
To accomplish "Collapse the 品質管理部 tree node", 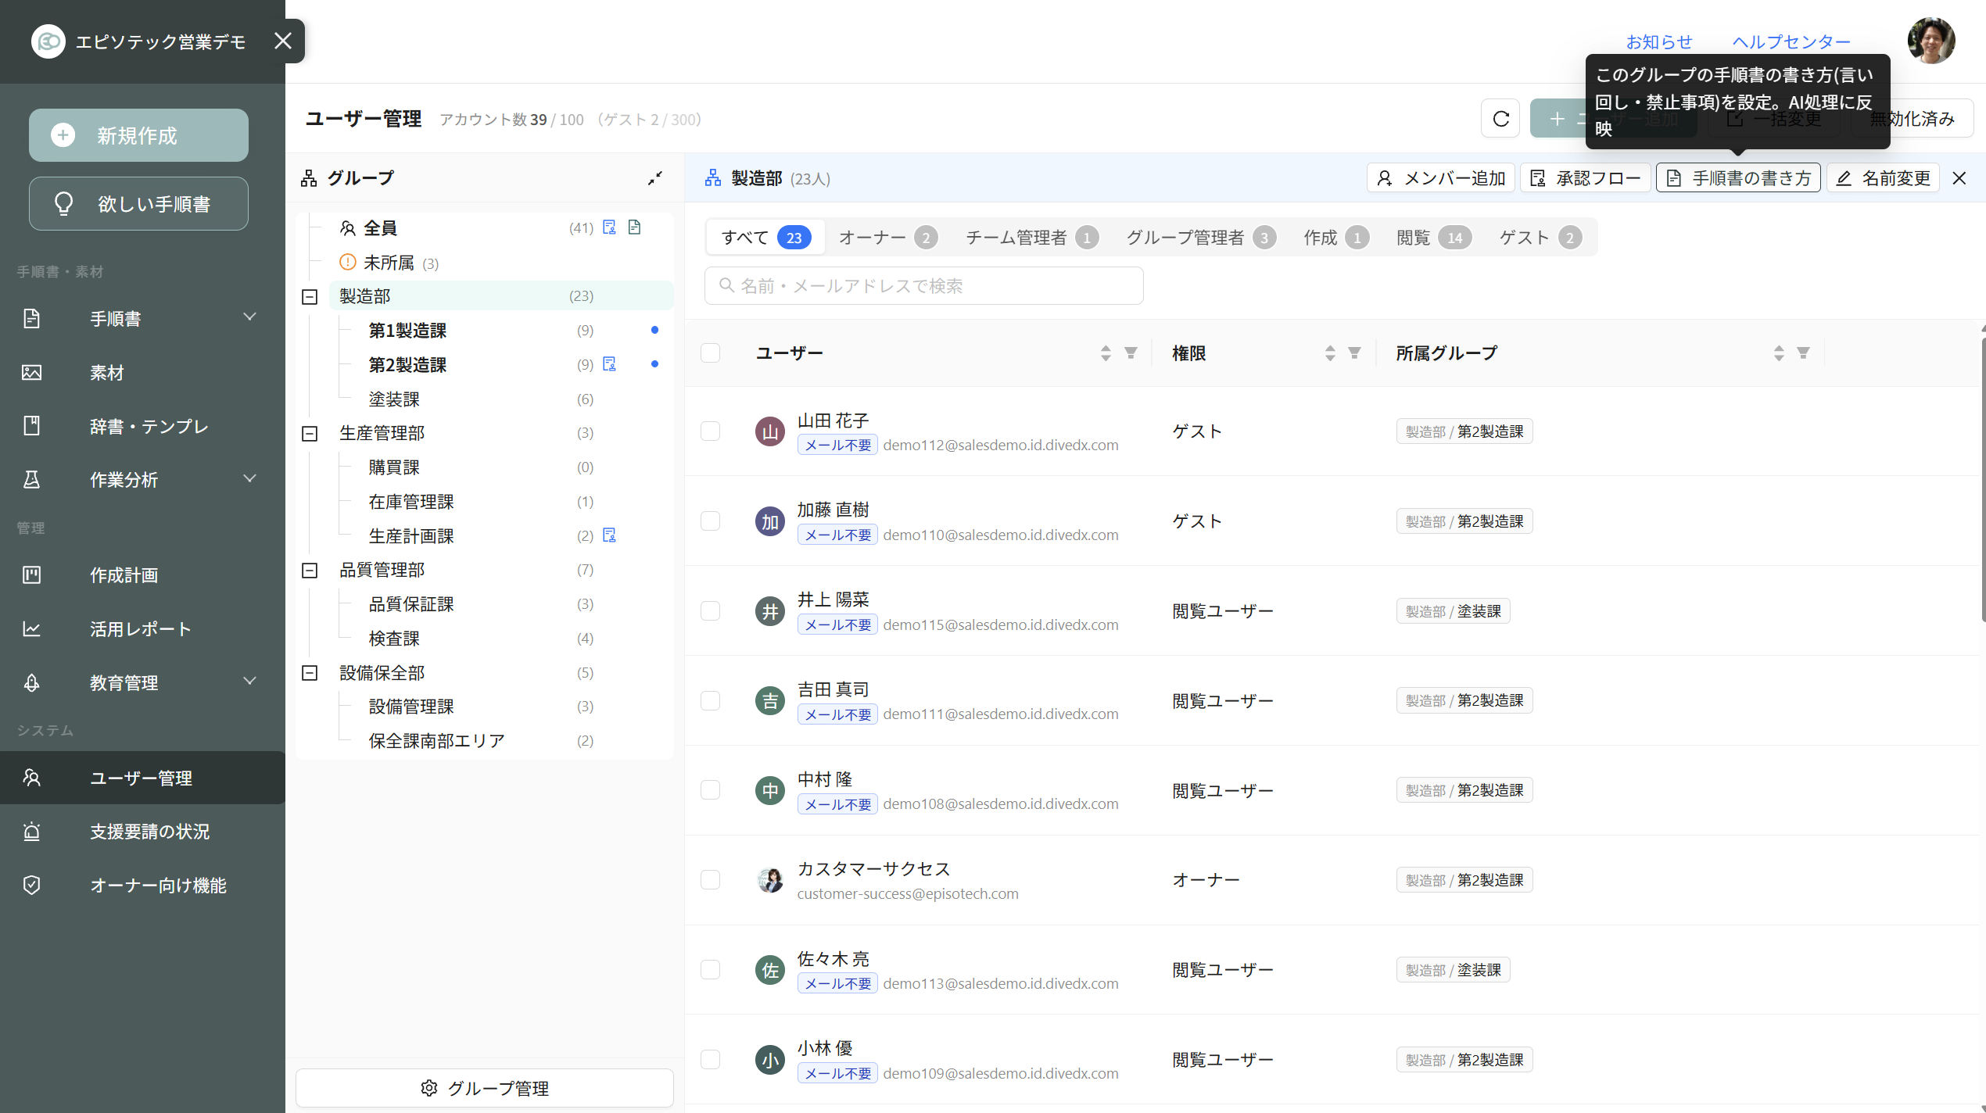I will coord(310,571).
